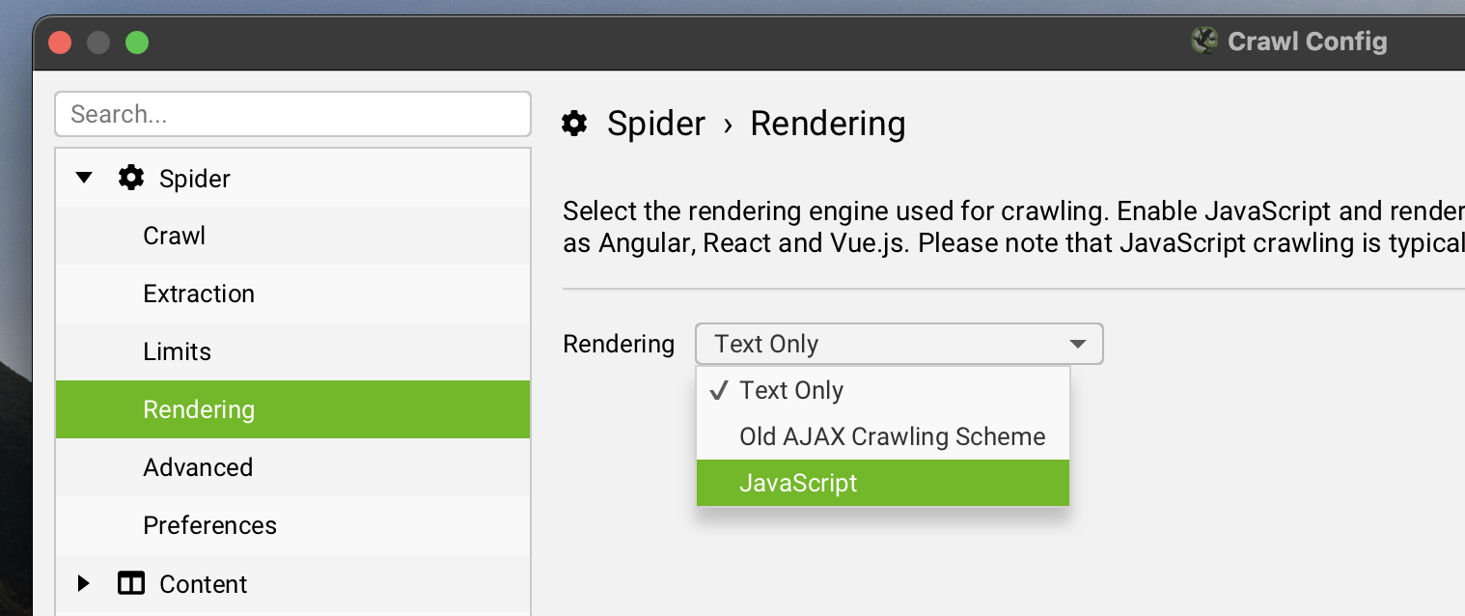Open Advanced spider settings
The width and height of the screenshot is (1465, 616).
198,467
